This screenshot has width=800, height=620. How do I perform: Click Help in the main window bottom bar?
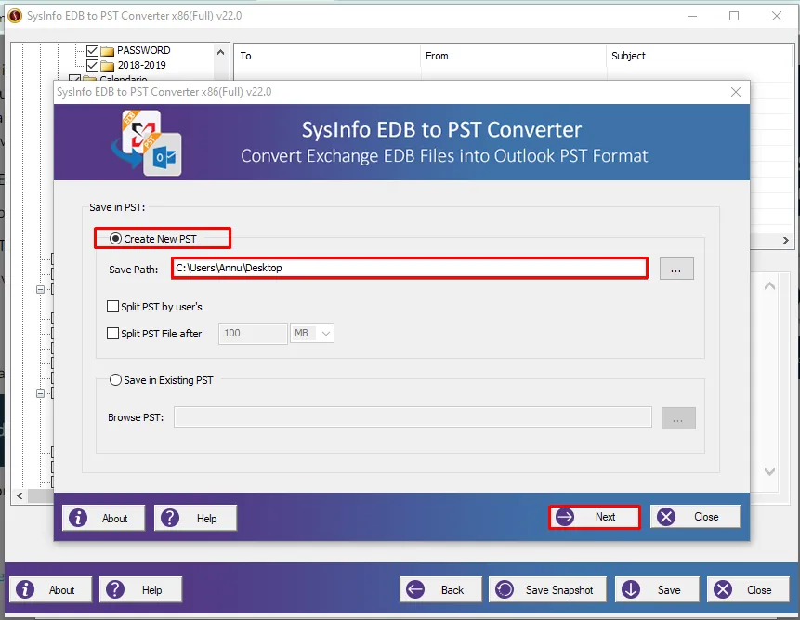tap(141, 589)
